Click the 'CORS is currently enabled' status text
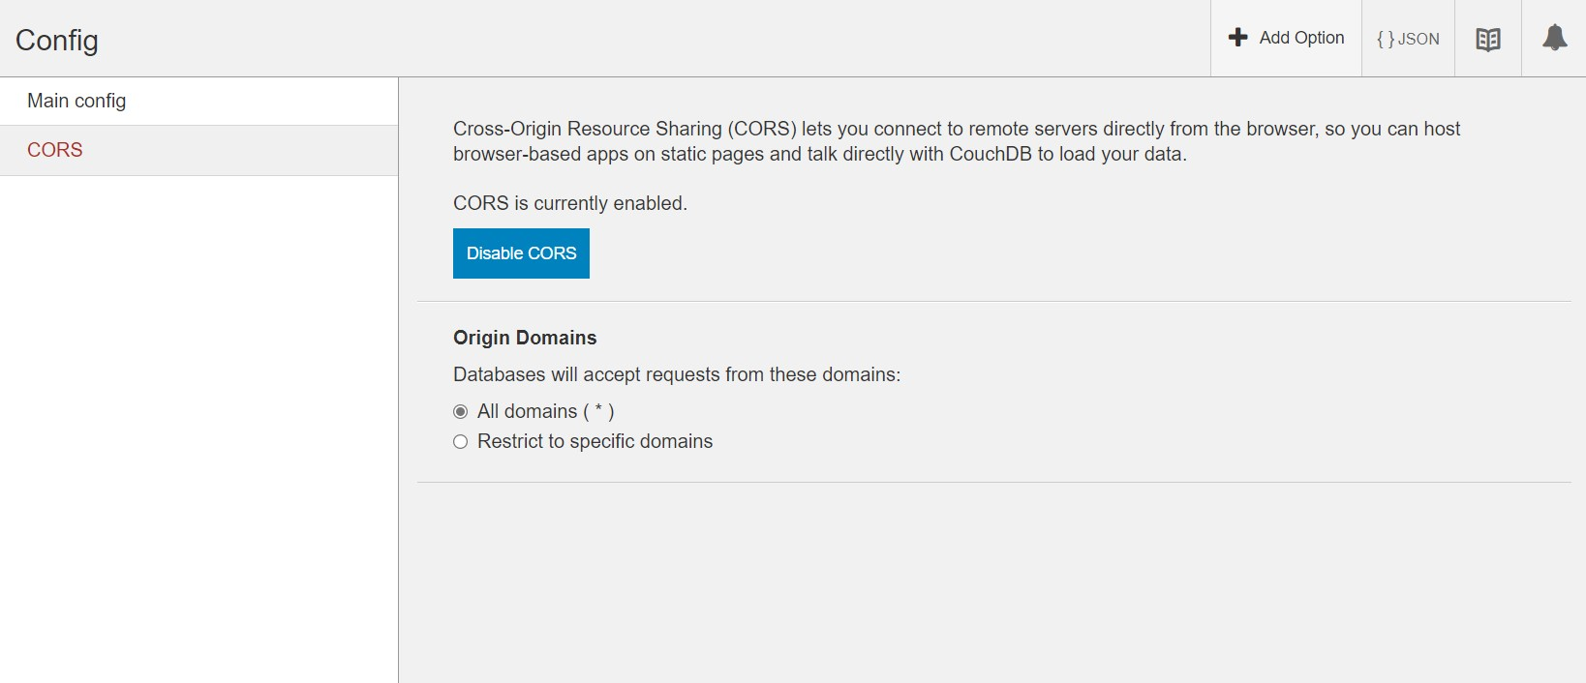Image resolution: width=1586 pixels, height=683 pixels. [x=569, y=203]
